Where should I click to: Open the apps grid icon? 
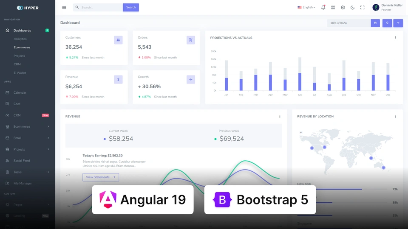[x=333, y=7]
